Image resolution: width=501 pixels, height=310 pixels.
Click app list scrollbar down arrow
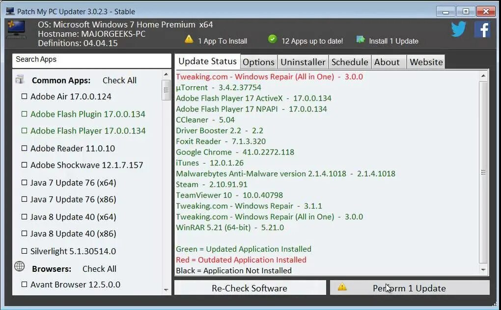(166, 289)
